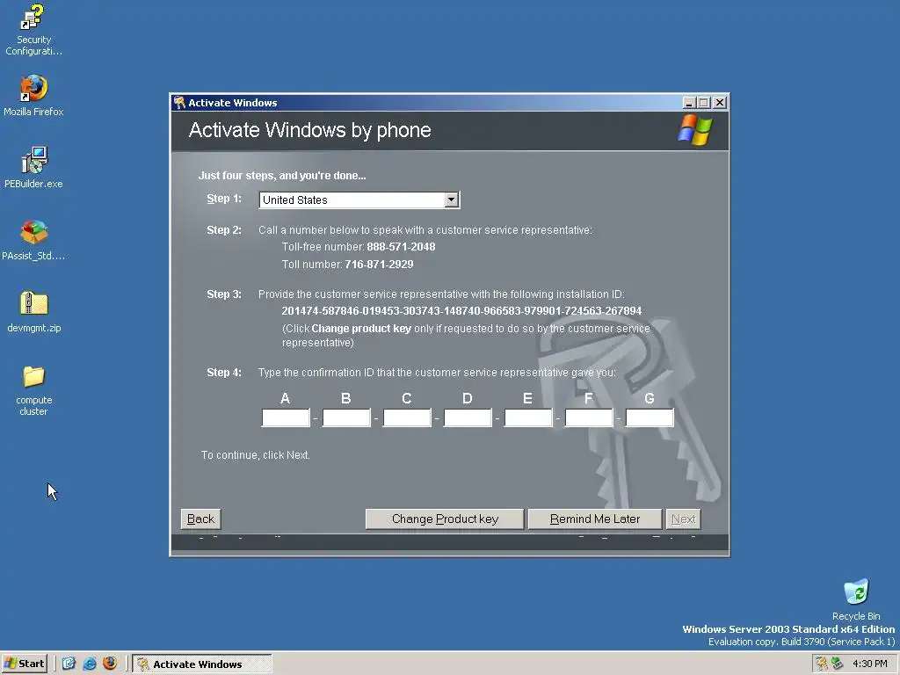Select Recycle Bin desktop icon

[x=856, y=599]
